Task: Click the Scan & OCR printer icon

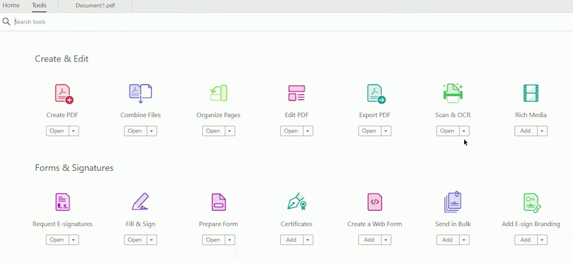Action: [x=453, y=93]
